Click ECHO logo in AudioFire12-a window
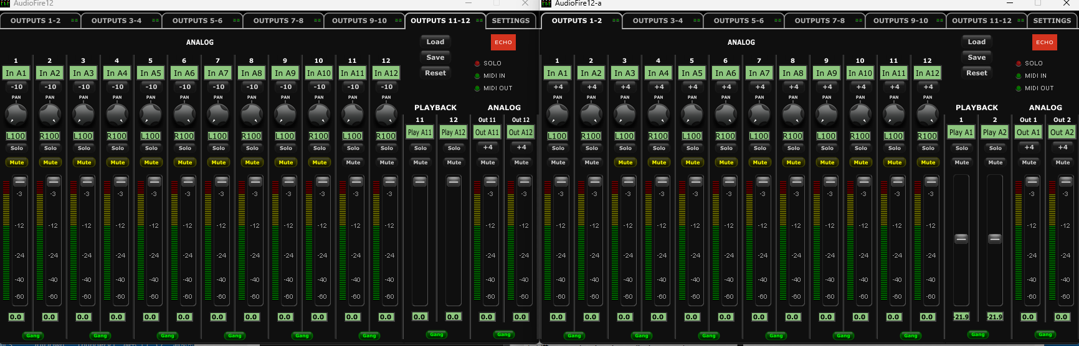The width and height of the screenshot is (1079, 346). point(1045,42)
